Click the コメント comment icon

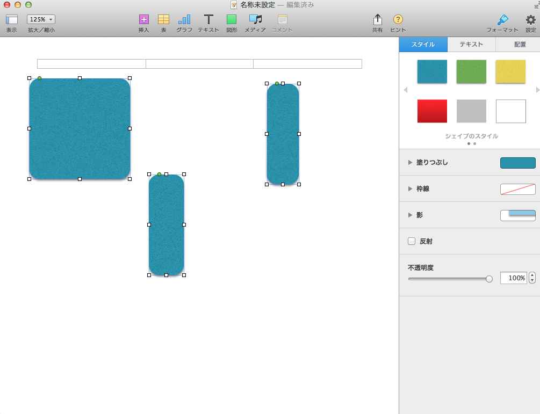[283, 19]
